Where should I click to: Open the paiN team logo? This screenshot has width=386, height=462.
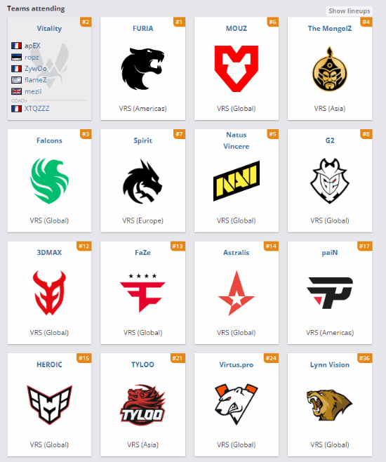pyautogui.click(x=329, y=293)
